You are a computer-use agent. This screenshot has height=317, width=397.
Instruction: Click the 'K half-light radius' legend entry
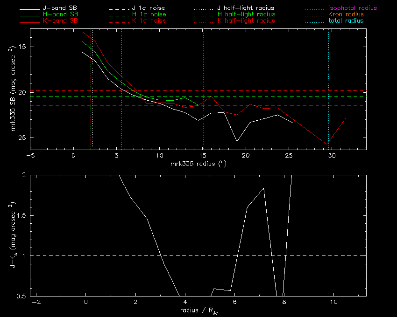[246, 21]
